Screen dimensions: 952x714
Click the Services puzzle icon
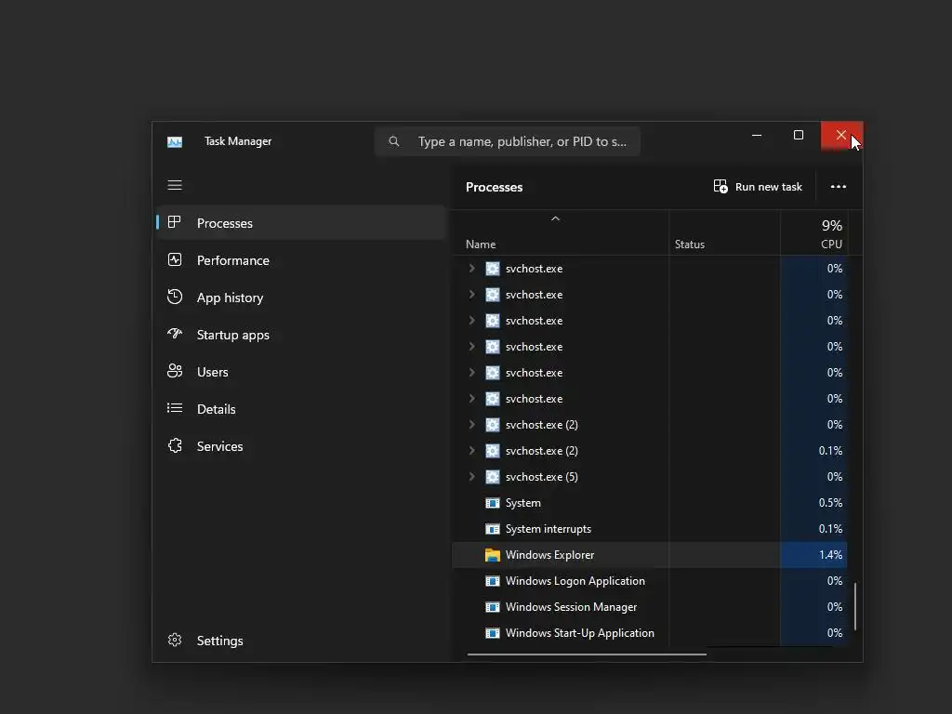click(x=174, y=445)
